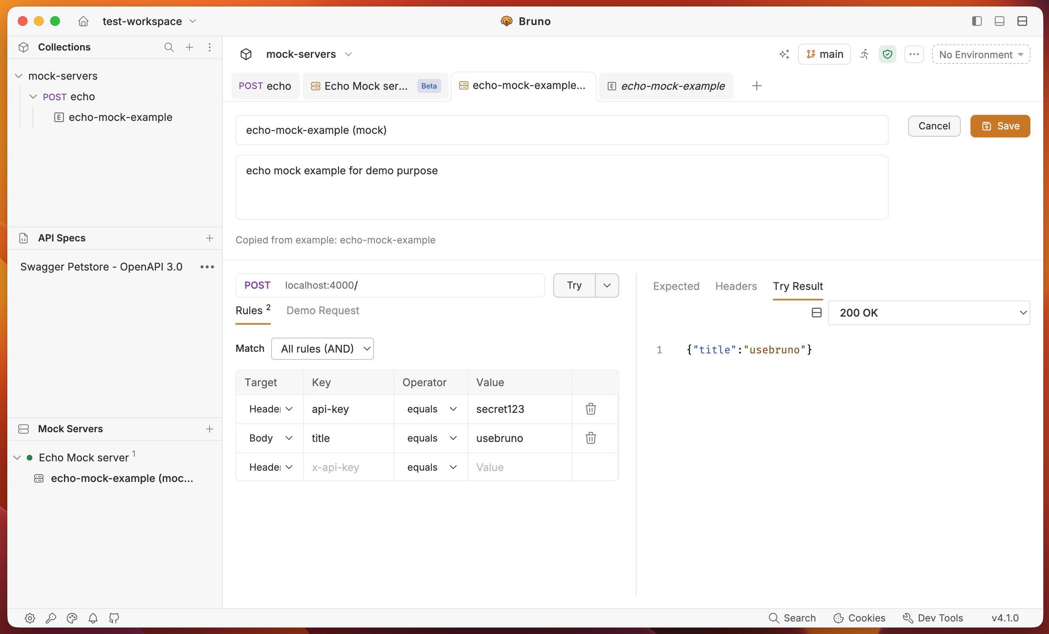Open 200 OK status dropdown
Viewport: 1049px width, 634px height.
pos(929,313)
